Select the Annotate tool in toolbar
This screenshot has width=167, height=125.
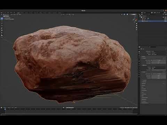tap(2, 33)
